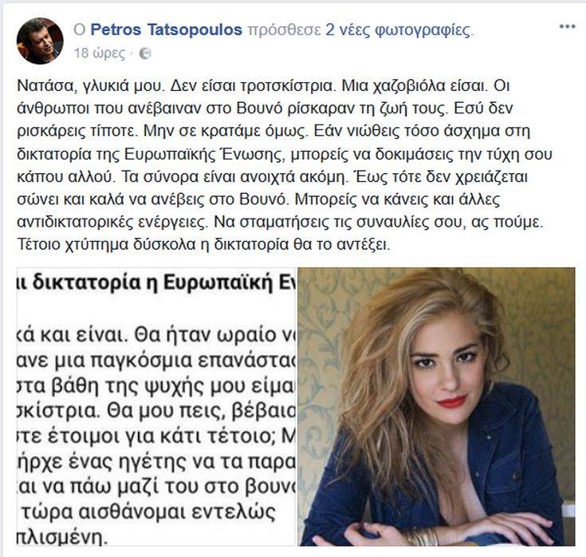Click the post line starting 'κάπου αλλού'
This screenshot has height=557, width=586.
point(272,176)
